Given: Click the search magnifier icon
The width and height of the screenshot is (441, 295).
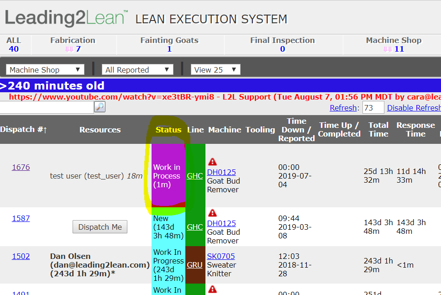Looking at the screenshot, I should tap(100, 107).
